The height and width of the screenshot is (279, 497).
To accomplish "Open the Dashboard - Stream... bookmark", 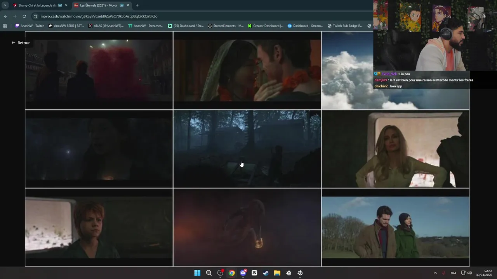I will pos(306,26).
